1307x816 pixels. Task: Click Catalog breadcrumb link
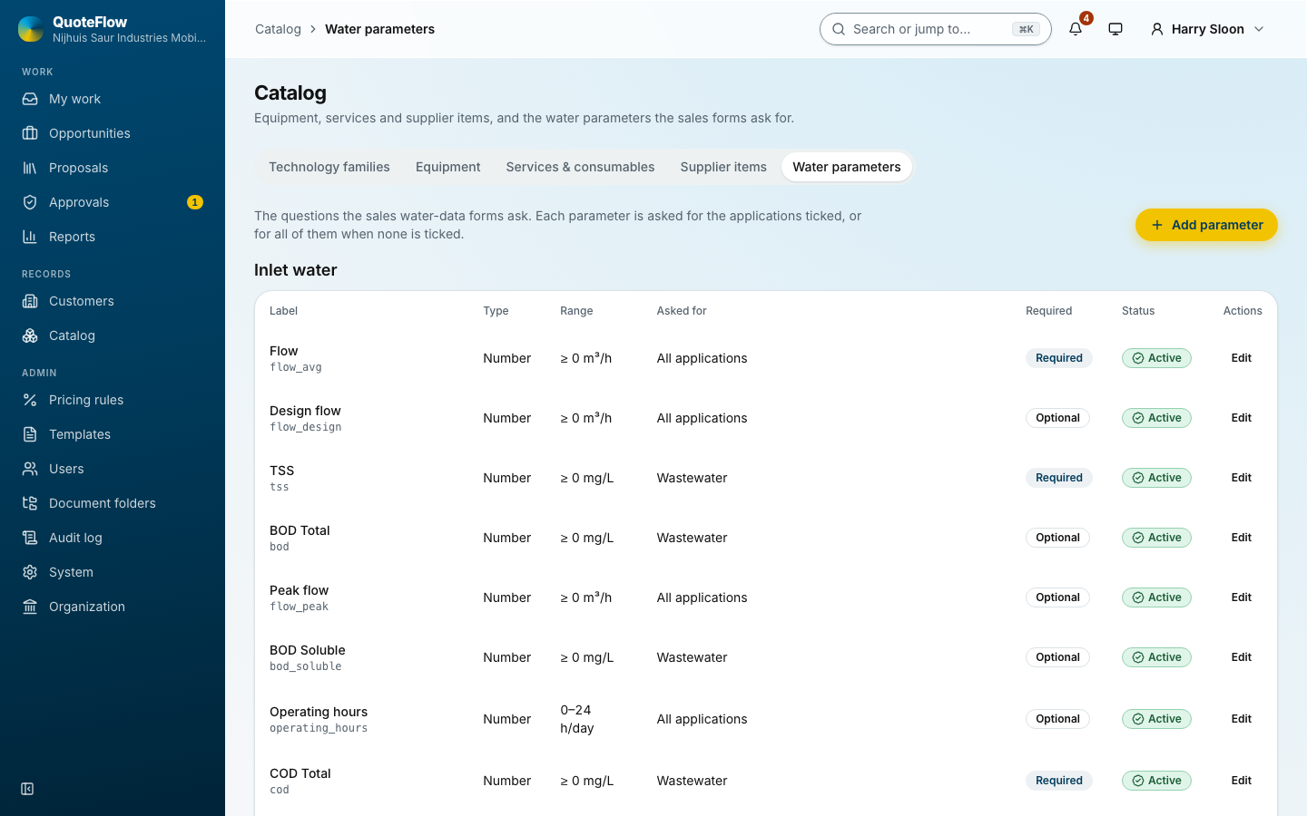[x=278, y=29]
